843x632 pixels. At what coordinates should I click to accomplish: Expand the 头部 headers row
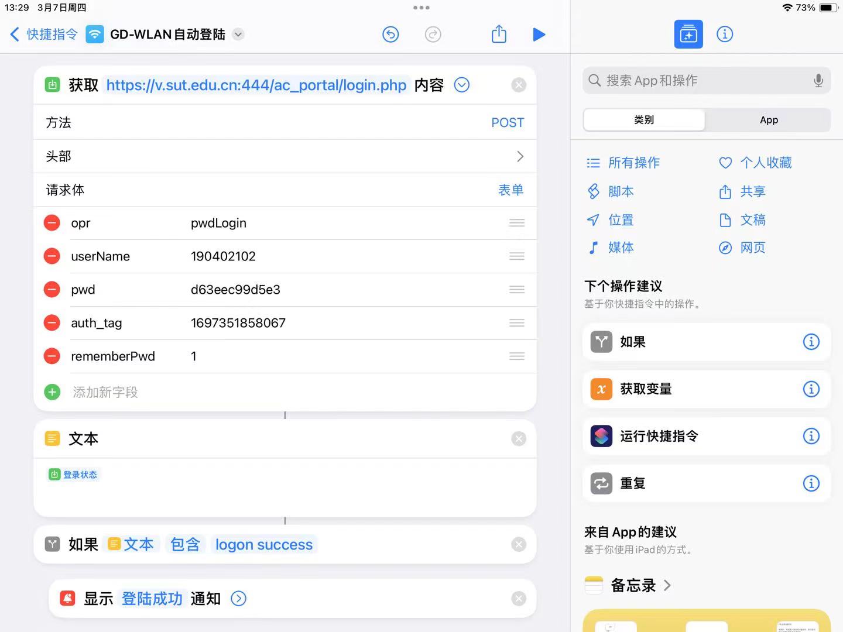pyautogui.click(x=285, y=156)
